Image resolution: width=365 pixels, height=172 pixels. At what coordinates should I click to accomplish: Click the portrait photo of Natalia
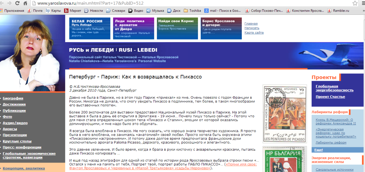(33, 53)
